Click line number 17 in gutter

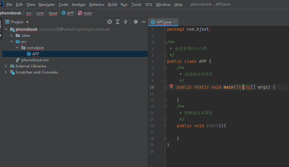point(152,132)
